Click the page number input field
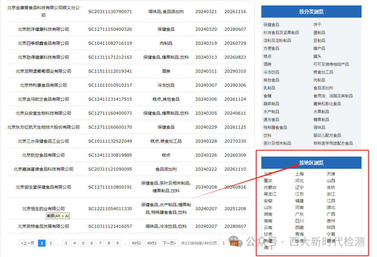 [x=224, y=243]
